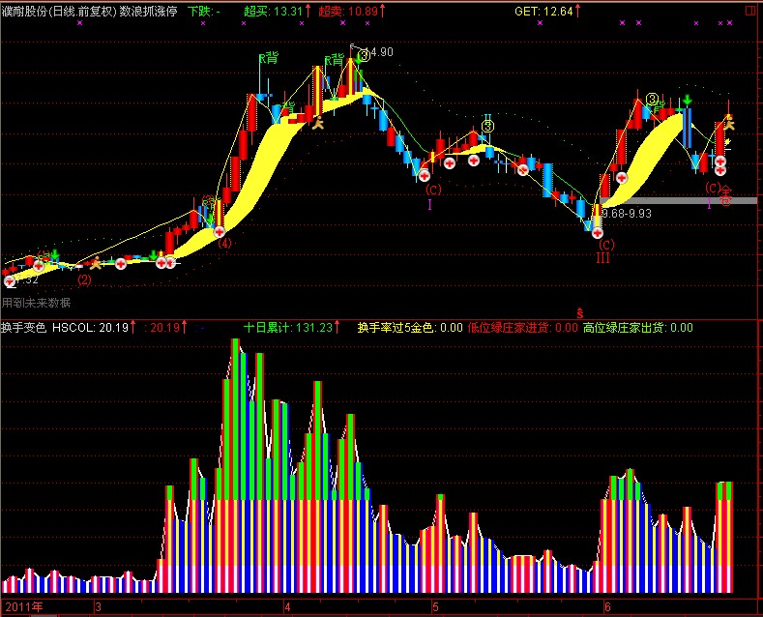Click the (C) III wave label
Screen dimensions: 763x617
click(605, 250)
